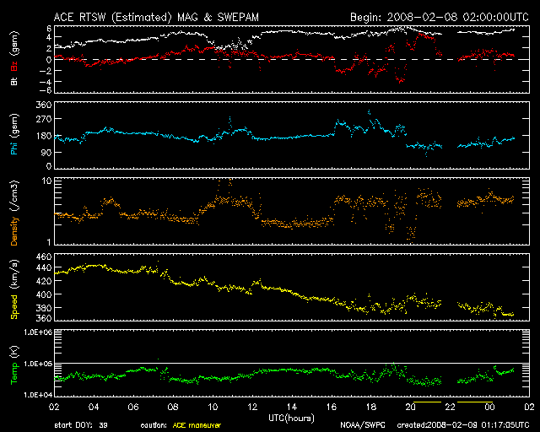This screenshot has width=540, height=432.
Task: Click the 'NOAA/SWPC' credit text
Action: (x=363, y=425)
